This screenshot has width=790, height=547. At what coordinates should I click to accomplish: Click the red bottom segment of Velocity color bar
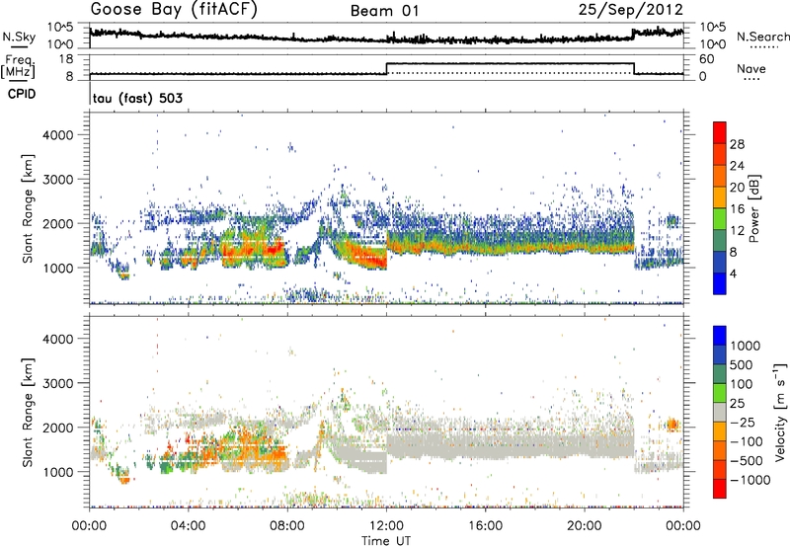point(720,489)
